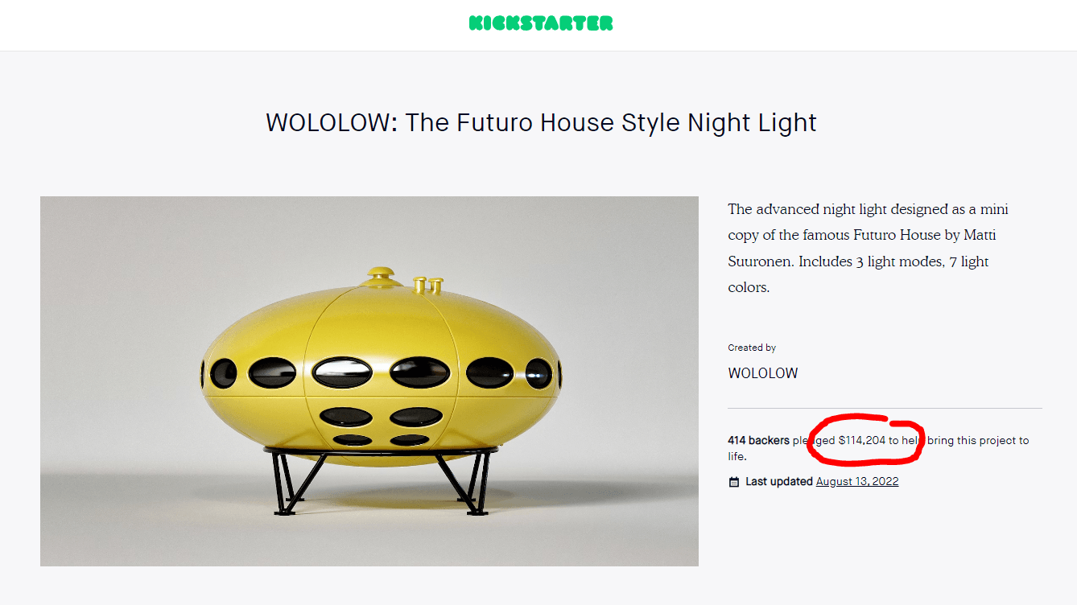
Task: Click the project description paragraph
Action: 868,248
